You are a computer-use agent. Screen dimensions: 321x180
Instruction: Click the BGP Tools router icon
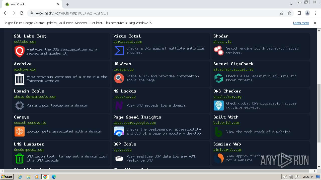point(119,158)
